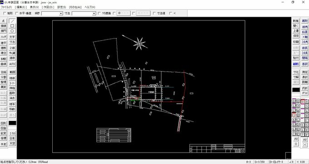Screen dimensions: 309x164
Task: Click the [0-3] layer indicator in status bar
Action: (x=276, y=162)
